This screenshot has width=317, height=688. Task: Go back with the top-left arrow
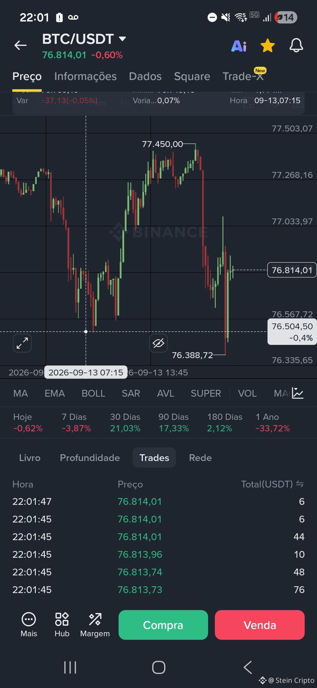tap(21, 45)
